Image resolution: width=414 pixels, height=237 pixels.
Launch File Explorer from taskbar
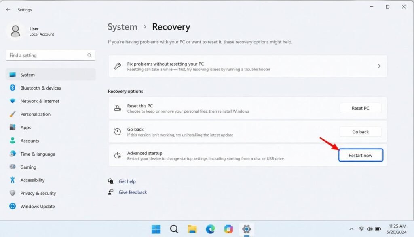pos(192,229)
